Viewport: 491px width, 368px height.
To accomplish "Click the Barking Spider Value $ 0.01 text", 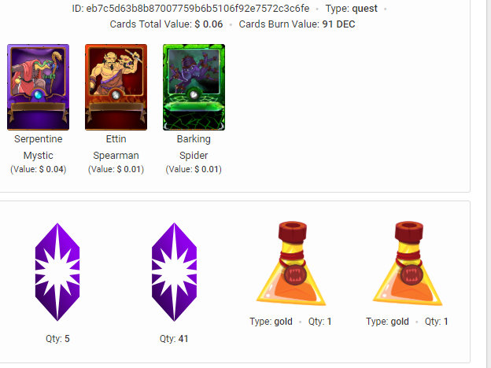I will (x=194, y=169).
